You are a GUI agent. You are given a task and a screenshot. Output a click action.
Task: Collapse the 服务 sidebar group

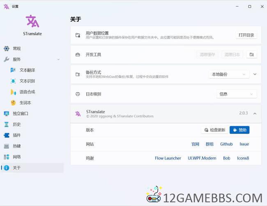click(58, 59)
